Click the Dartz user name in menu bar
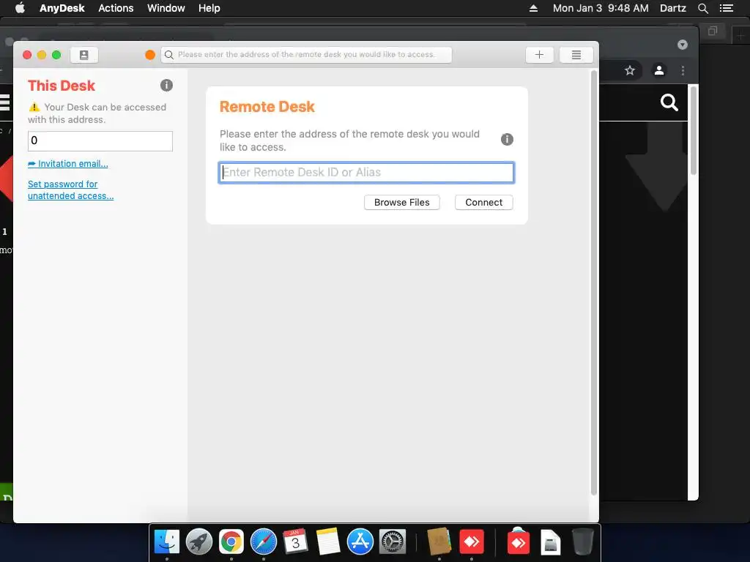Image resolution: width=750 pixels, height=562 pixels. click(x=673, y=8)
